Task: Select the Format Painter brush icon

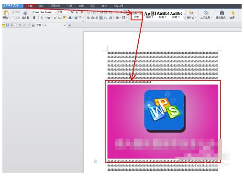Action: 25,13
